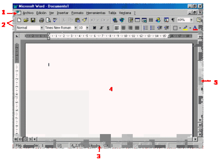
Task: Justify the paragraph text
Action: tap(137, 28)
